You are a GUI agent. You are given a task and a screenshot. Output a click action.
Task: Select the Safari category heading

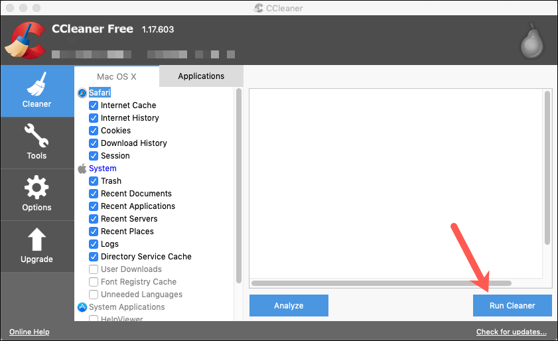[x=100, y=93]
